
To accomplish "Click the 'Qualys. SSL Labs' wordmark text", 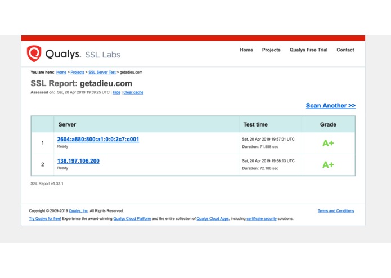I will coord(83,54).
